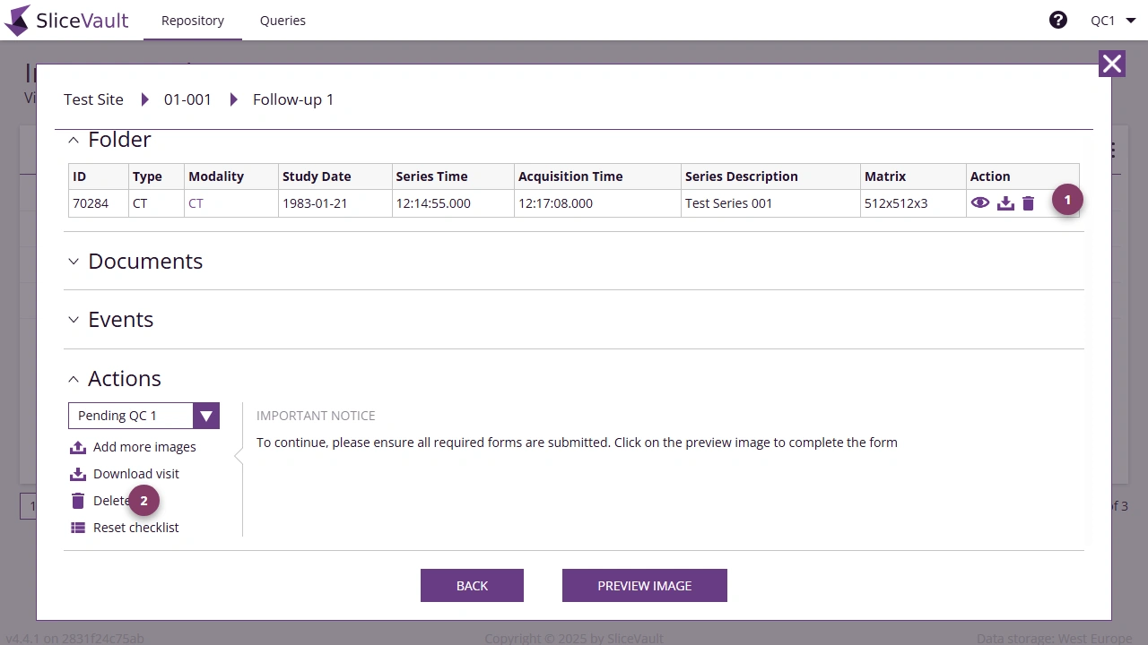This screenshot has width=1148, height=645.
Task: Switch to the Queries tab
Action: coord(283,20)
